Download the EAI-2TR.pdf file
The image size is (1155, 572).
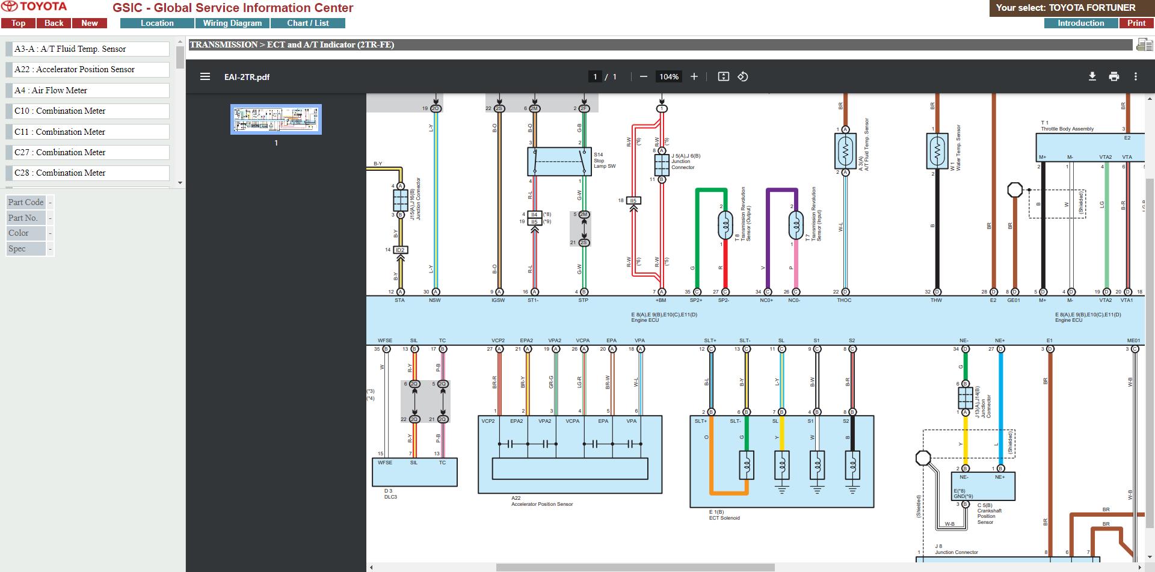[x=1092, y=76]
